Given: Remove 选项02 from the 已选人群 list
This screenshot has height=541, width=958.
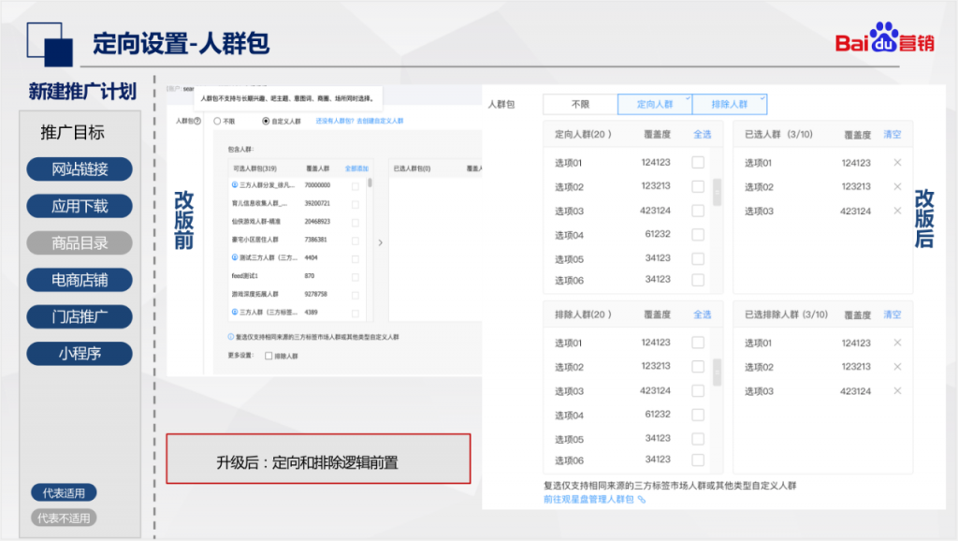Looking at the screenshot, I should 897,186.
